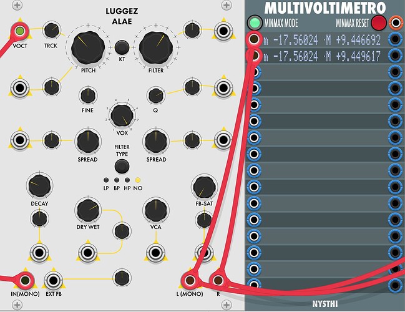
Task: Click the VOCT input jack
Action: [21, 31]
